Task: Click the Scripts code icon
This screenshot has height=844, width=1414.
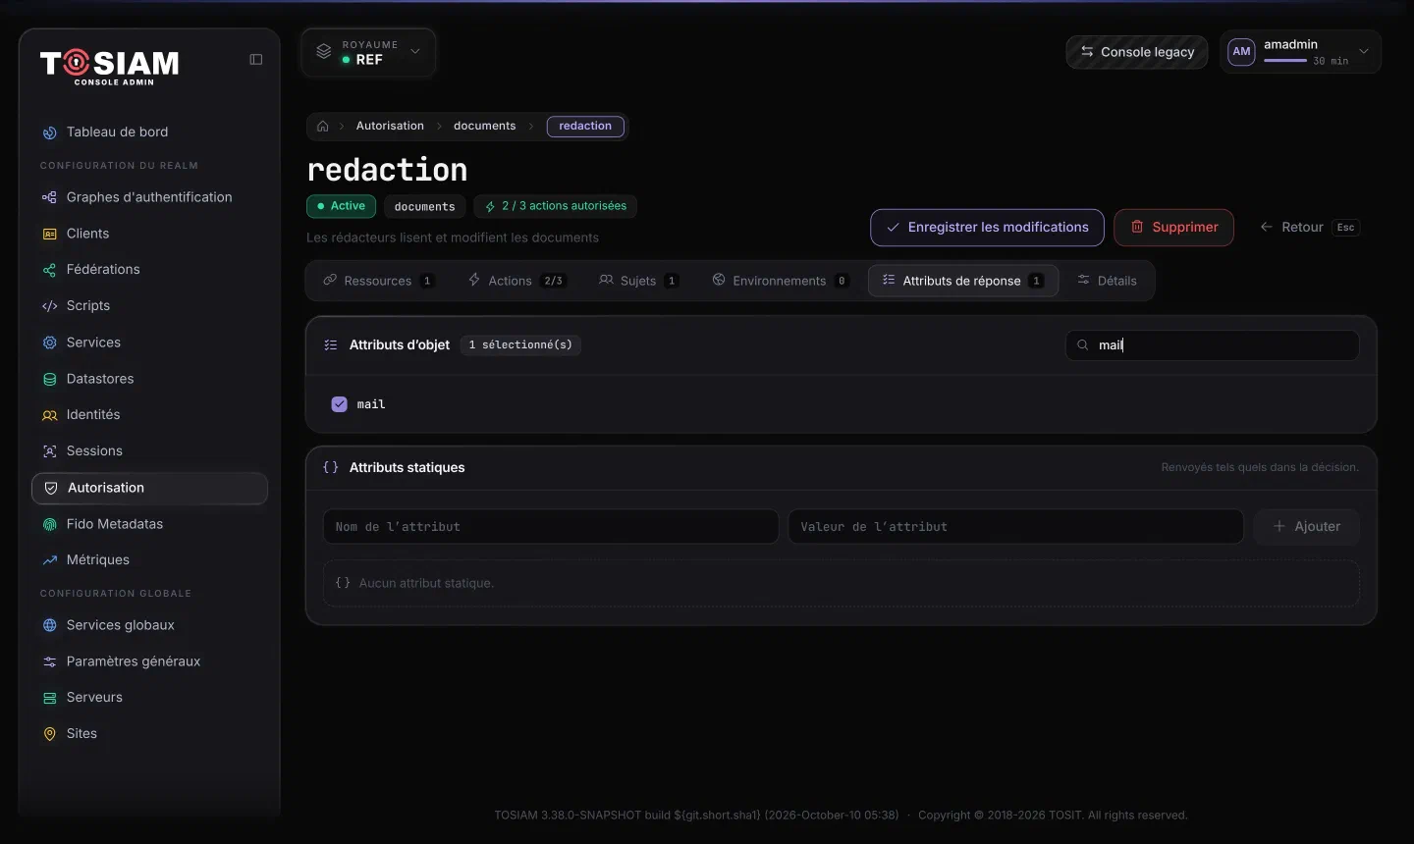Action: tap(50, 306)
